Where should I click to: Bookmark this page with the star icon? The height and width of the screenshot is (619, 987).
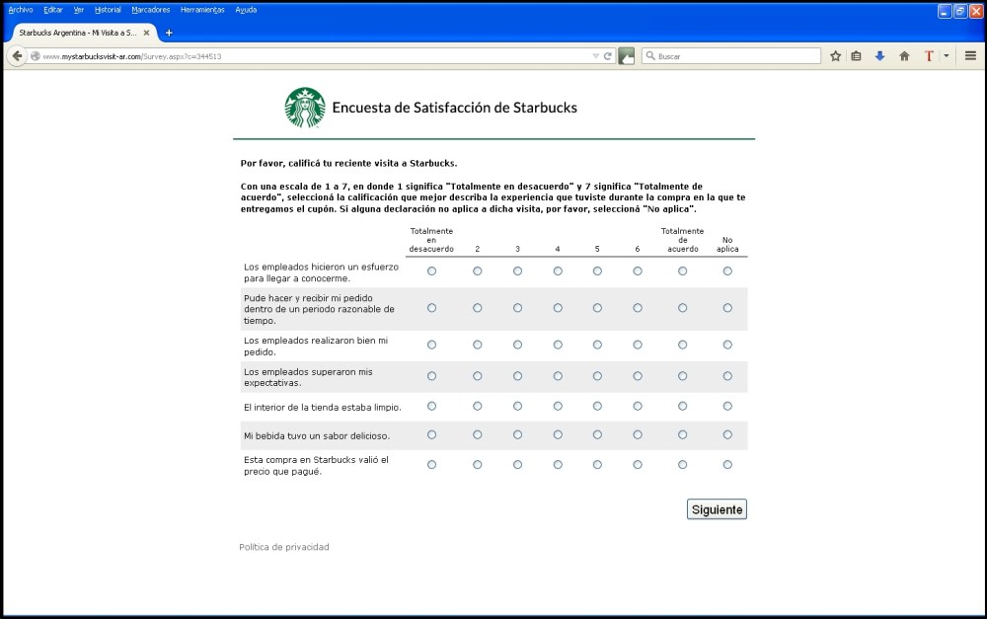click(x=835, y=55)
